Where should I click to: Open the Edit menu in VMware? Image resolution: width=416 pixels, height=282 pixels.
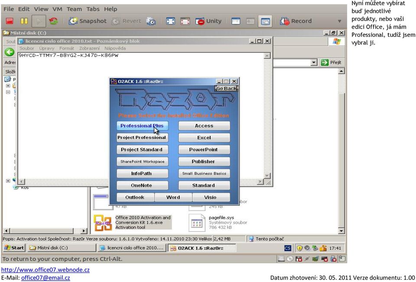24,9
